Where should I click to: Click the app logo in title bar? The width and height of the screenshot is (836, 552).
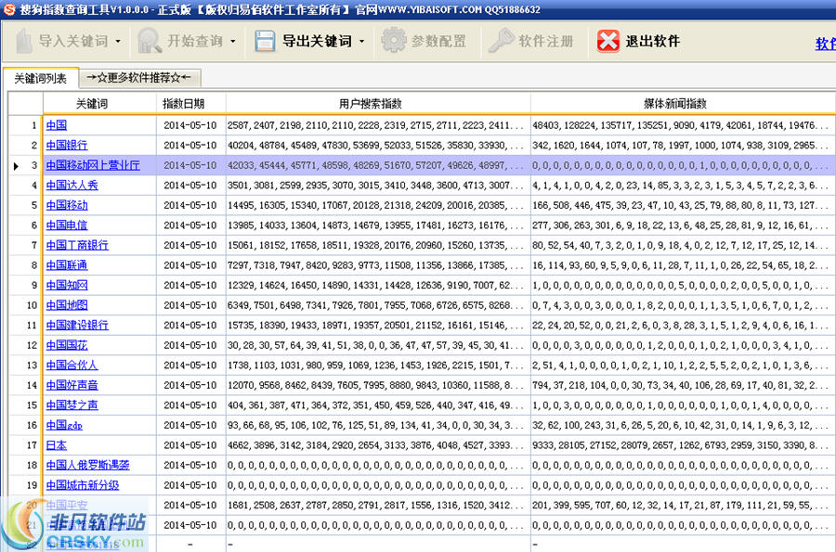coord(8,7)
